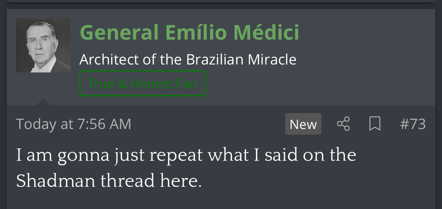
Task: Open the #73 post permalink
Action: tap(413, 124)
